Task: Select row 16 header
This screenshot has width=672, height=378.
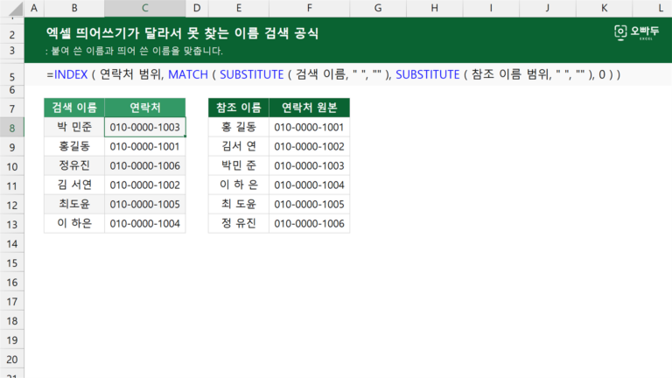Action: pos(12,282)
